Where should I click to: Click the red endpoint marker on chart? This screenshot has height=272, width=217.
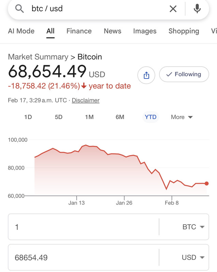point(206,184)
